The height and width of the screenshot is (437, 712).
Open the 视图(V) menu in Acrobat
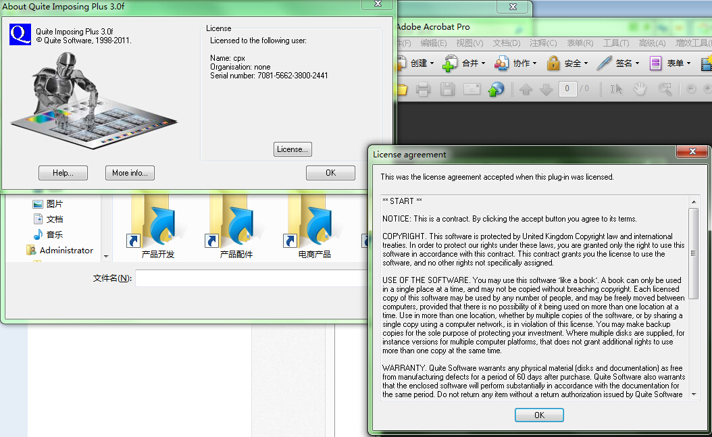pyautogui.click(x=469, y=43)
